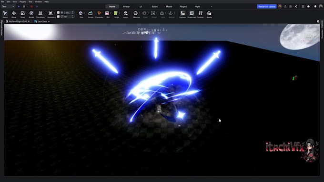Viewport: 324px width, 182px height.
Task: Choose the Geometric collision mode icon
Action: click(51, 14)
